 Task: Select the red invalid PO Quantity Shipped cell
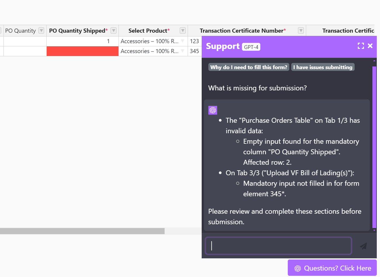82,51
